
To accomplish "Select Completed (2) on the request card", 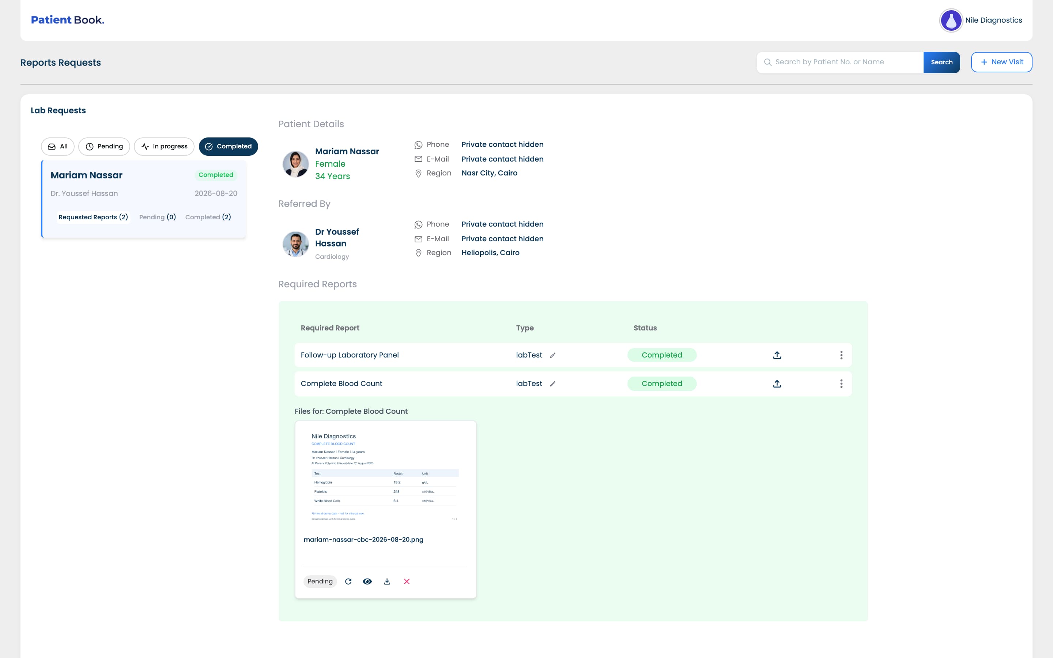I will coord(208,217).
